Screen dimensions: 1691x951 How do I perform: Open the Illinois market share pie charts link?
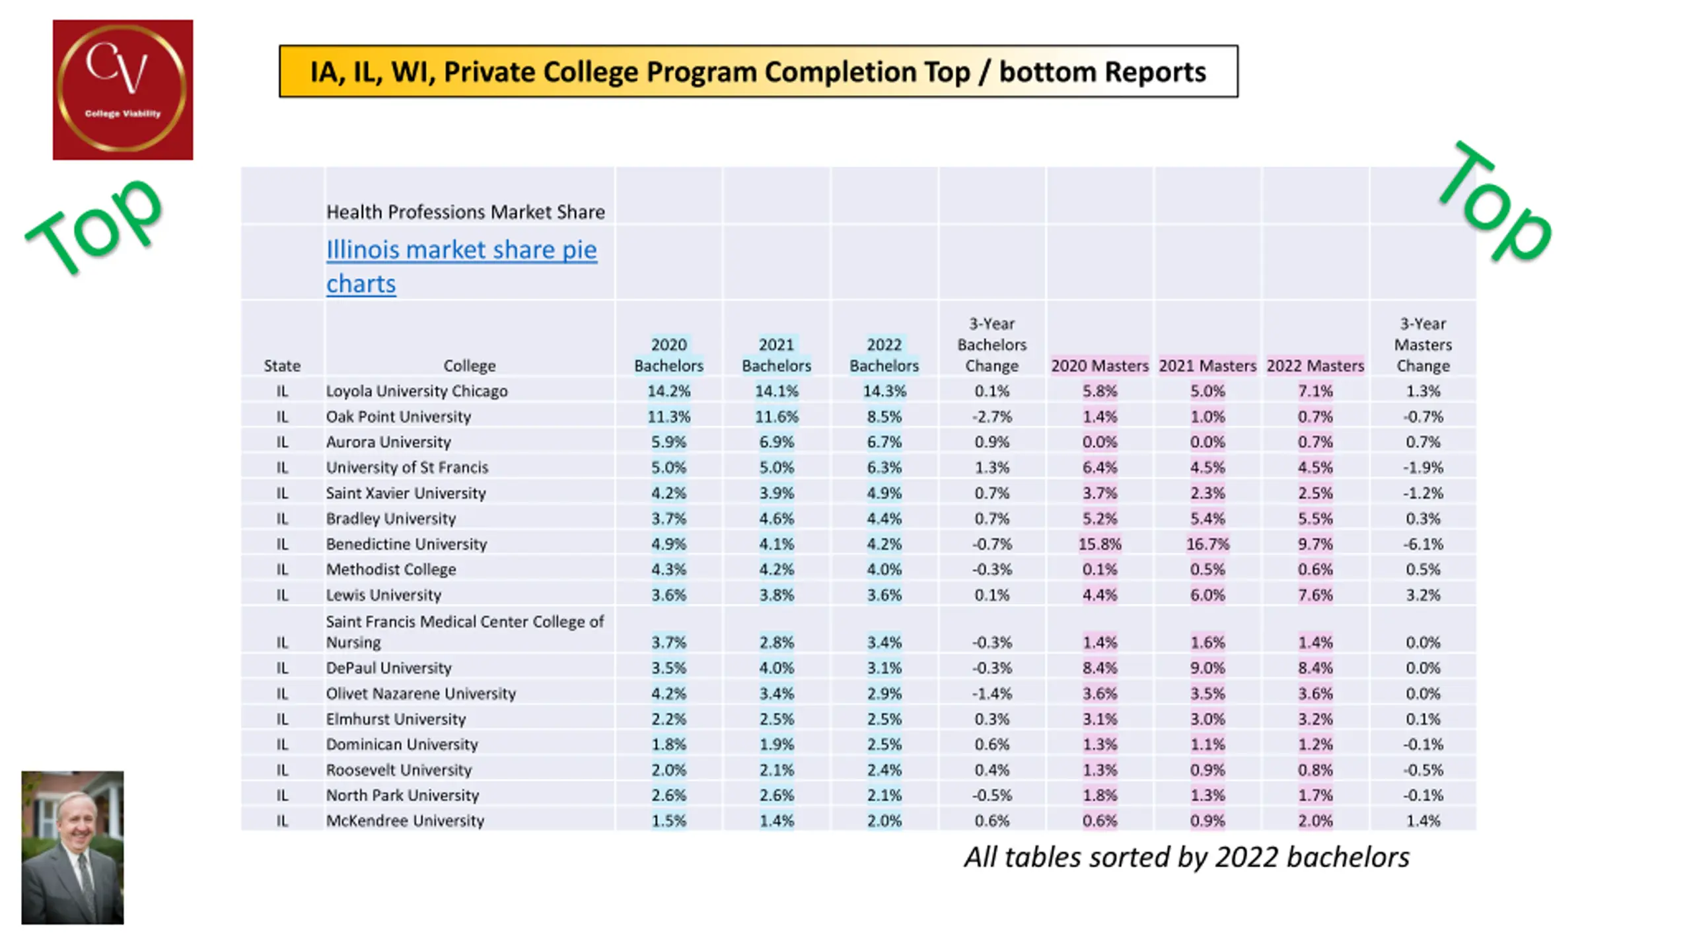point(461,266)
